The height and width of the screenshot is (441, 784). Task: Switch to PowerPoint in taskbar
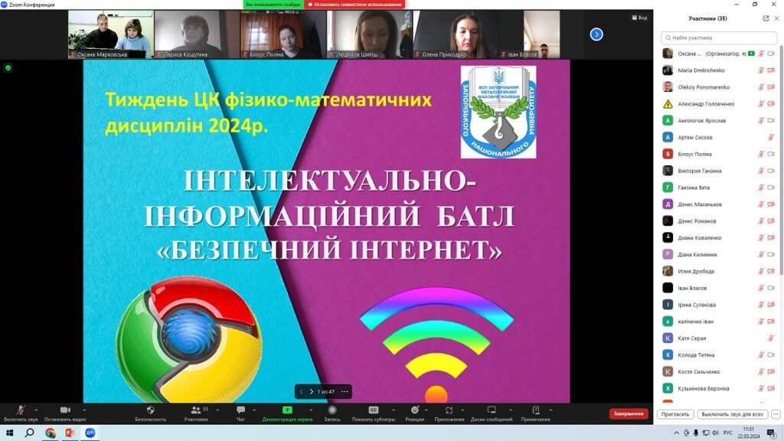tap(70, 433)
